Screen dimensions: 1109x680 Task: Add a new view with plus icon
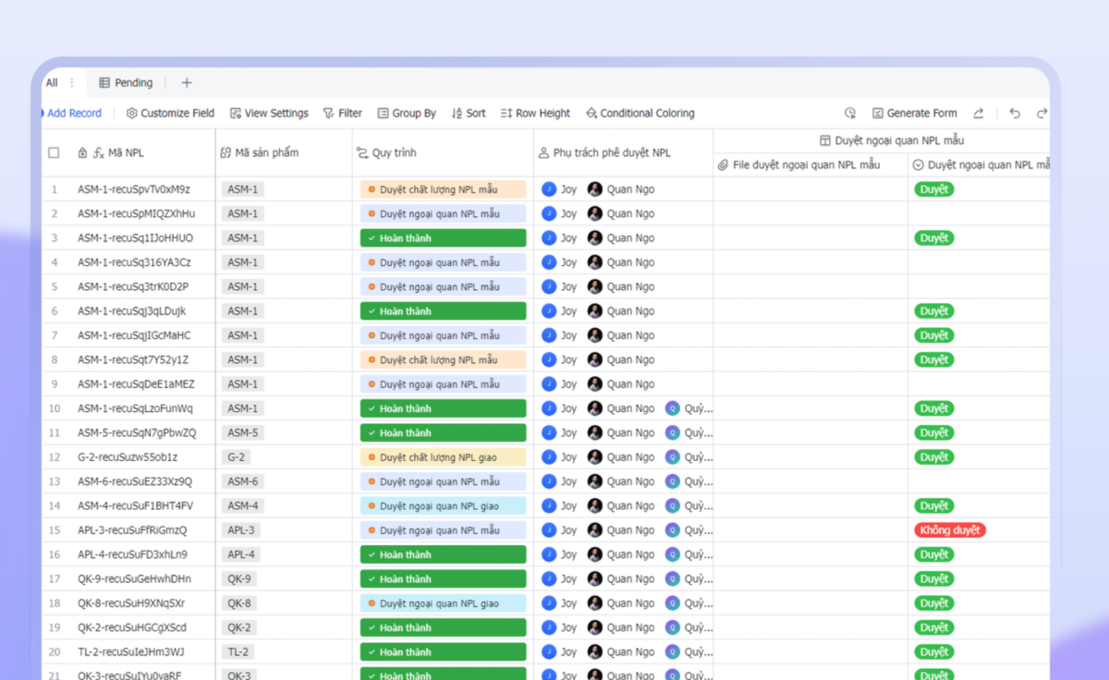187,83
